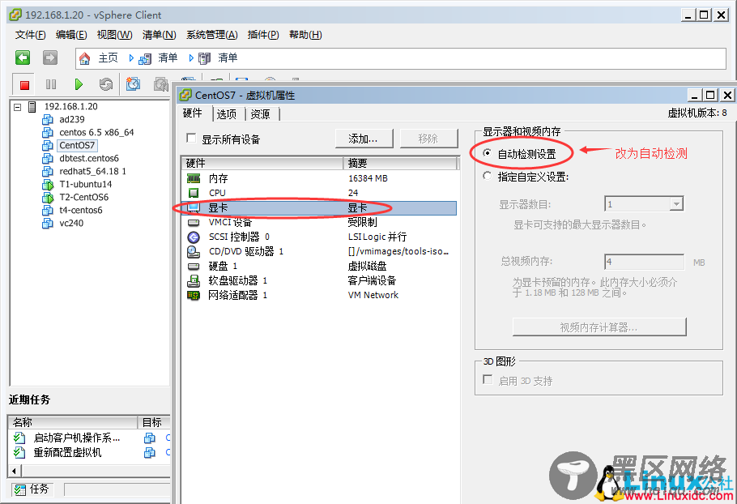The image size is (737, 504).
Task: Select the auto-detect settings radio button
Action: point(488,153)
